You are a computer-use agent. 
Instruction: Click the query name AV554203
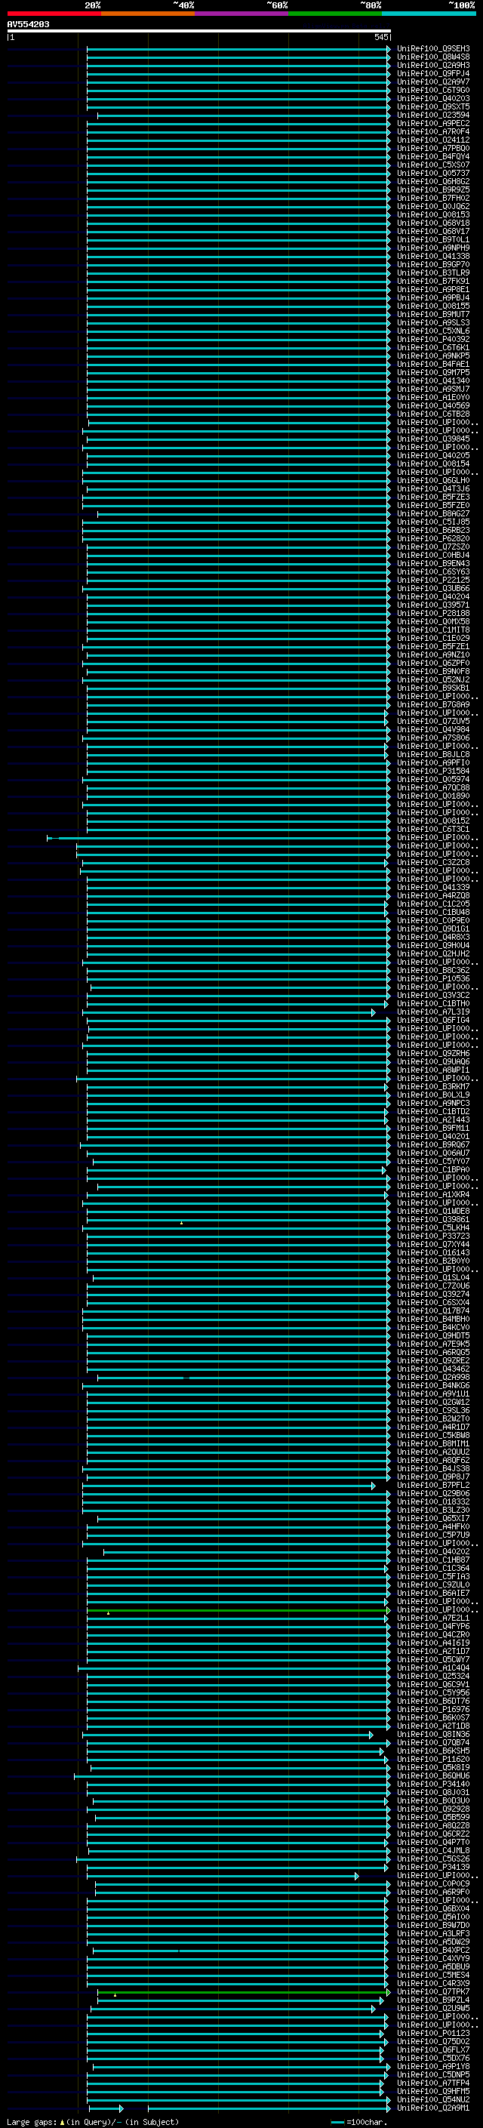(x=28, y=25)
